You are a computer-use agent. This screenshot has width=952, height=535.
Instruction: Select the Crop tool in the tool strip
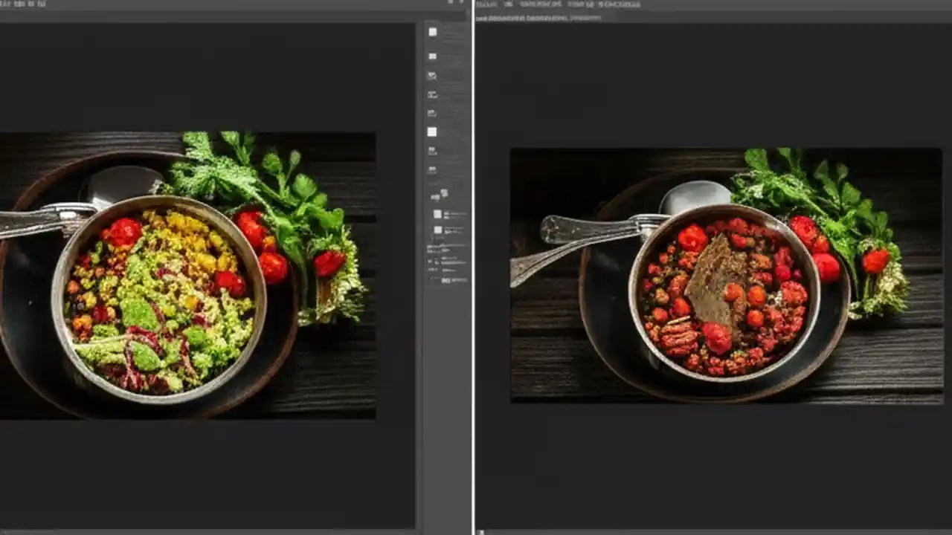point(433,95)
